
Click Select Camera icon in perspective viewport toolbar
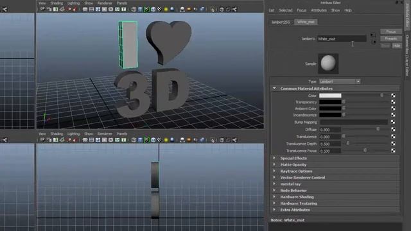(x=42, y=10)
